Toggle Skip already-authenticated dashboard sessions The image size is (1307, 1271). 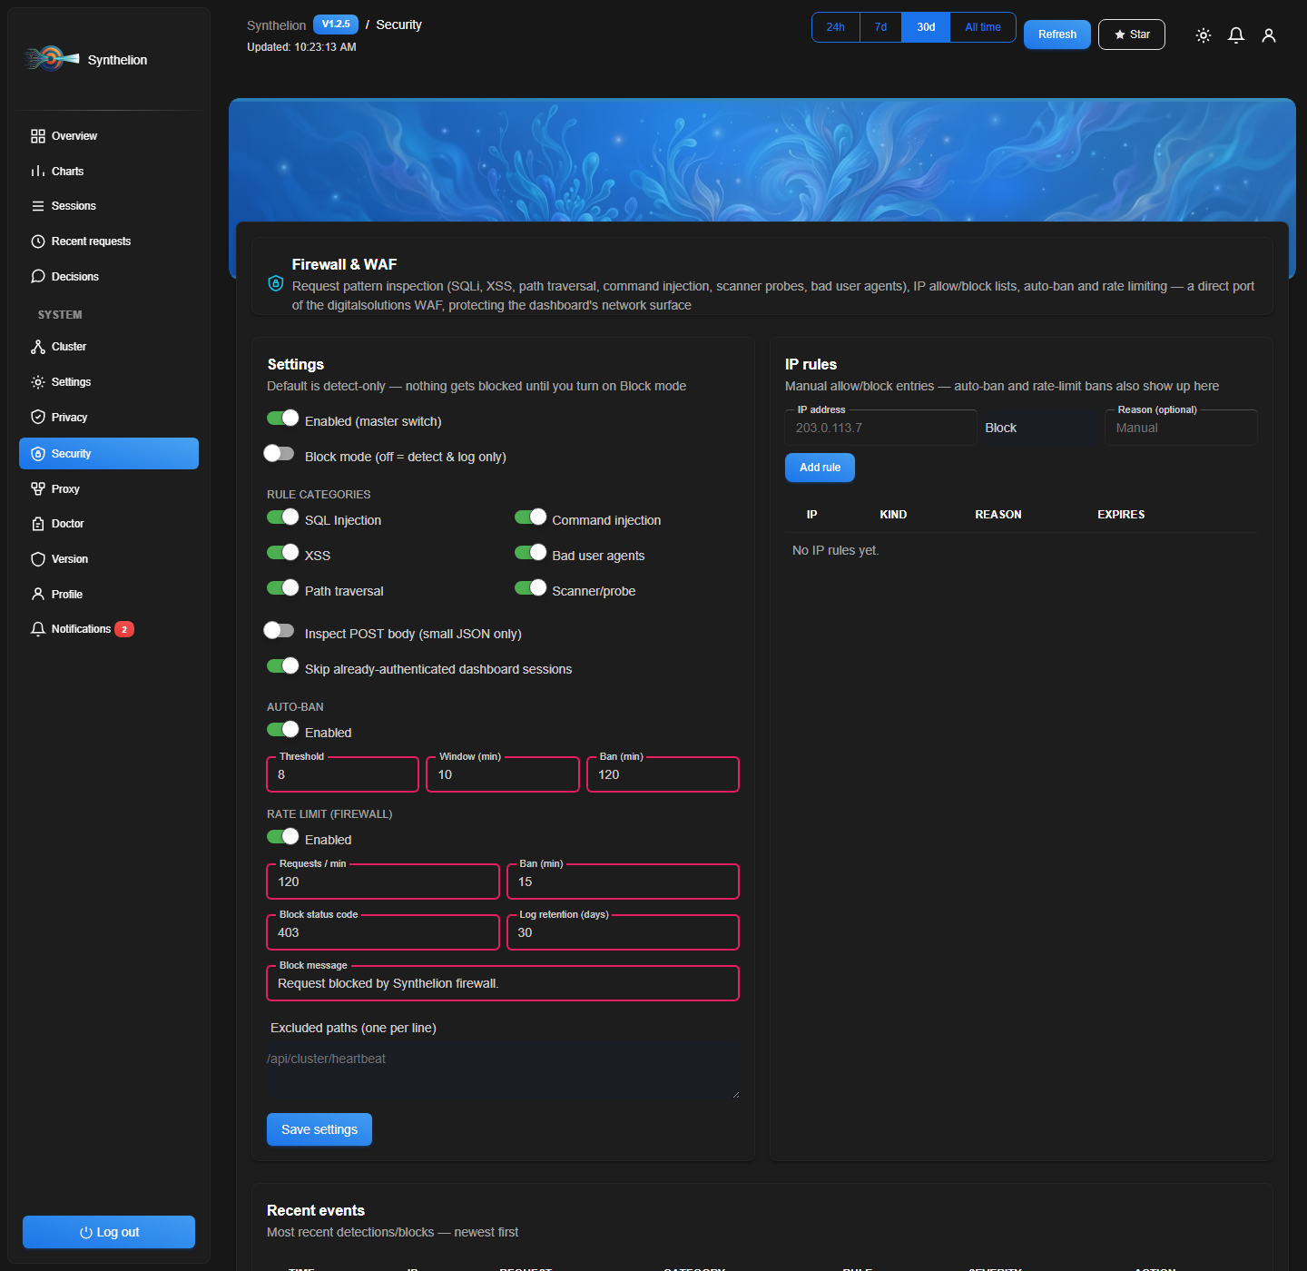pos(283,665)
